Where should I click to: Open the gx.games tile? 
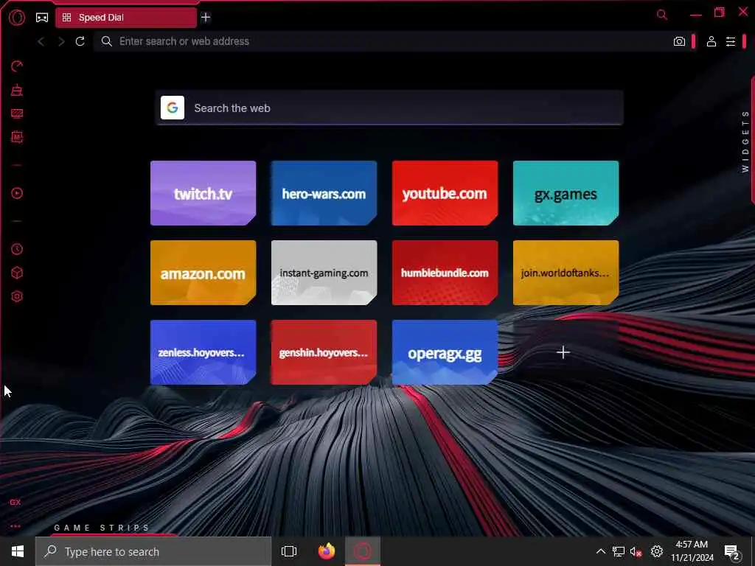coord(566,193)
